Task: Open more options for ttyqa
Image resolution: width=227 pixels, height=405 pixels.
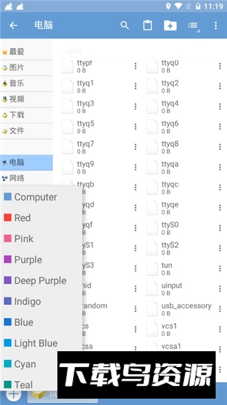Action: pos(220,167)
